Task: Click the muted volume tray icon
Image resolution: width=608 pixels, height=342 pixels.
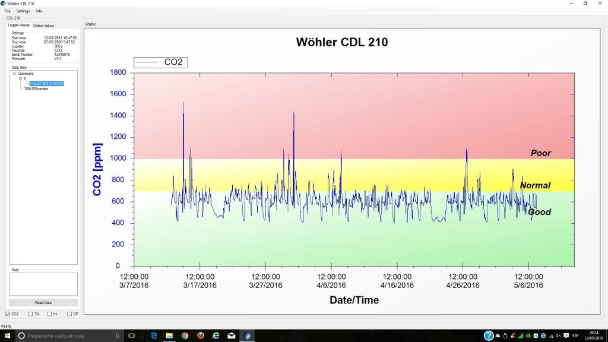Action: click(x=558, y=336)
